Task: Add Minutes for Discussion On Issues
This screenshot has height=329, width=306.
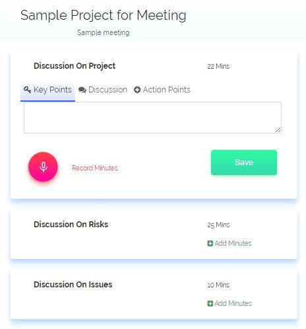Action: click(229, 303)
